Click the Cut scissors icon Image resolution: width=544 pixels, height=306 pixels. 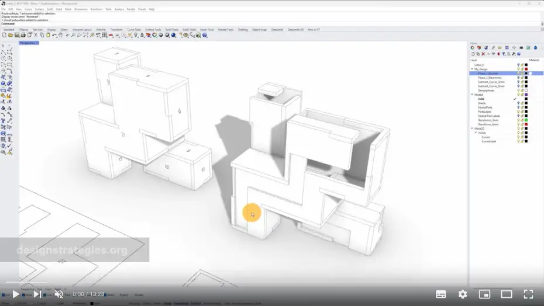pyautogui.click(x=35, y=35)
